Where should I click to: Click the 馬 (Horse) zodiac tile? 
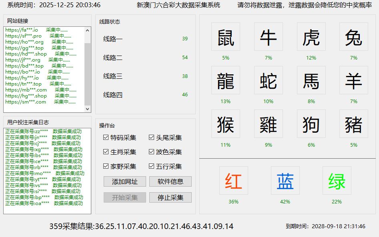tap(311, 80)
